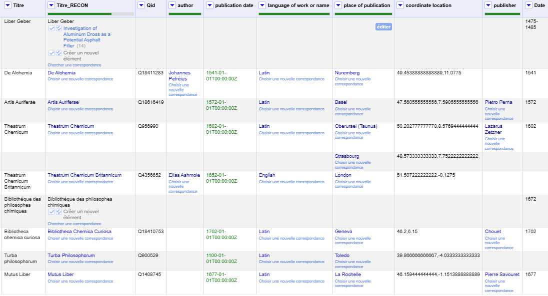Click single-check create new icon for Bibliothèque des philosophes
This screenshot has height=296, width=548.
click(x=51, y=212)
